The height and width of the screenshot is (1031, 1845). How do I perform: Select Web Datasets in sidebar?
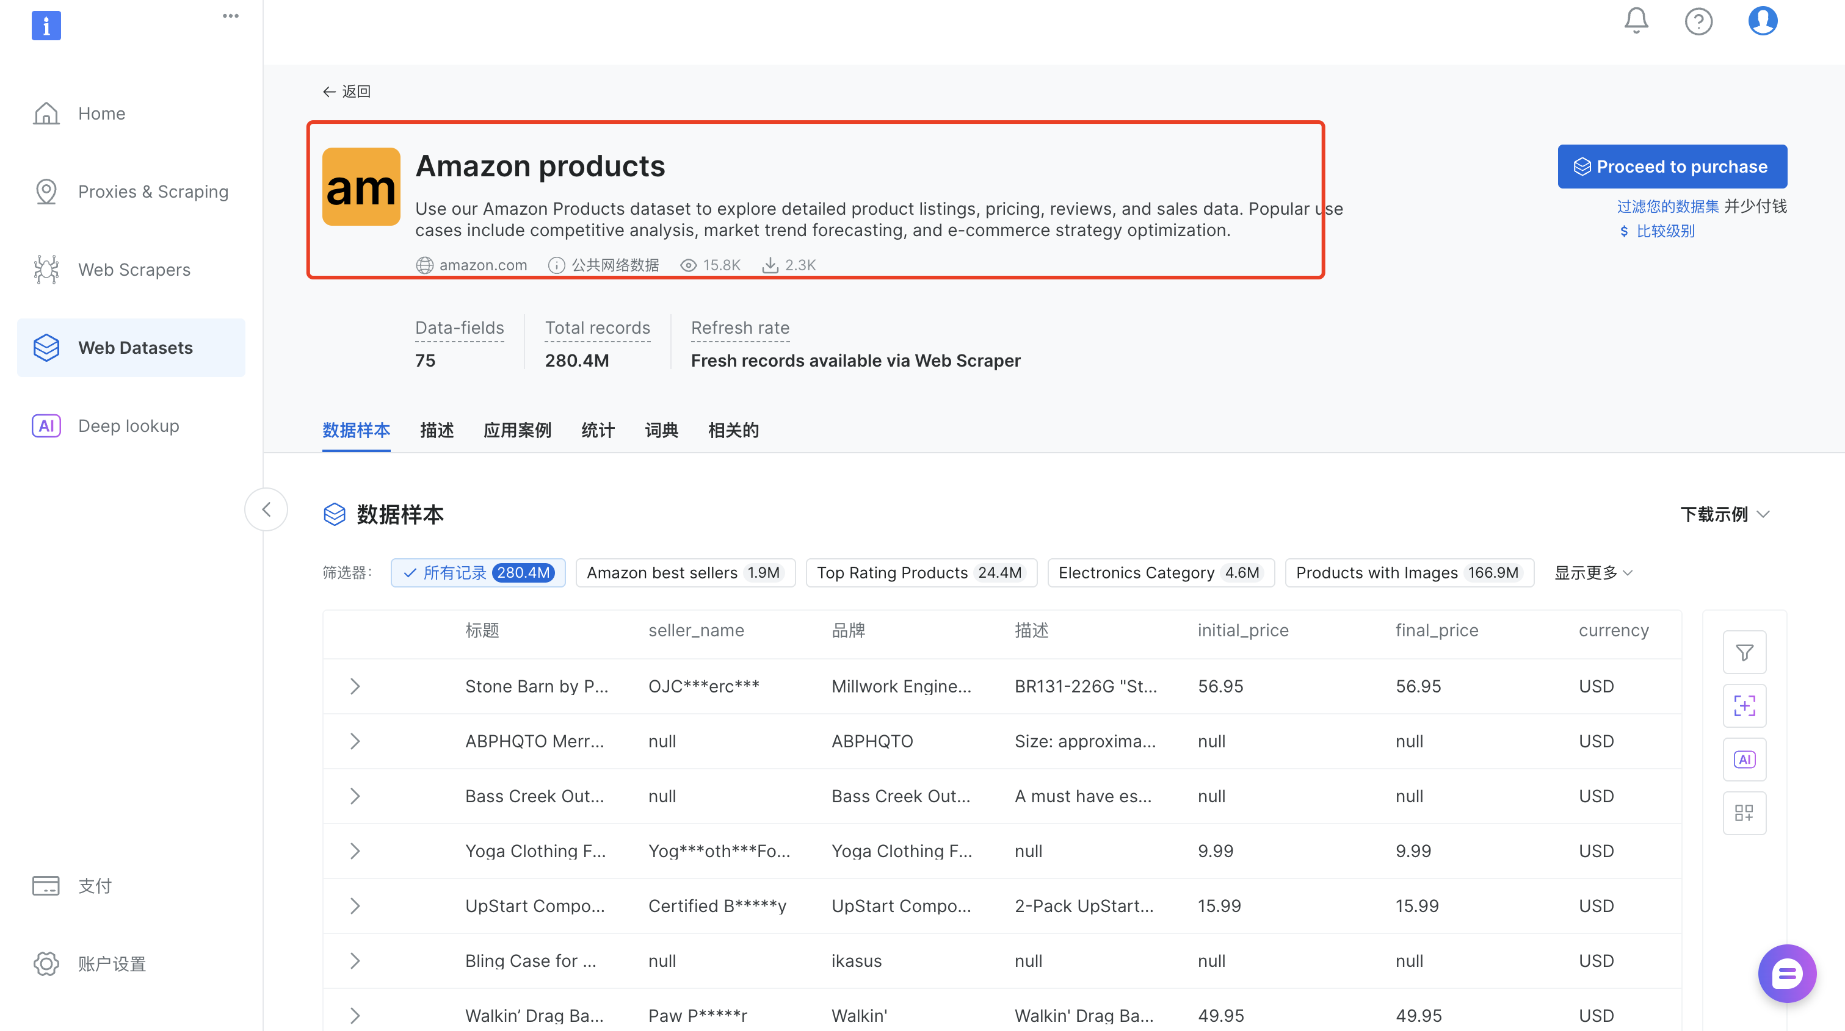[x=131, y=347]
